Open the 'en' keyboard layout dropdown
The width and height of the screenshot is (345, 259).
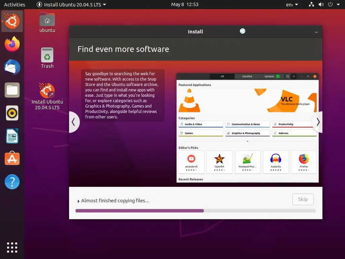point(292,4)
